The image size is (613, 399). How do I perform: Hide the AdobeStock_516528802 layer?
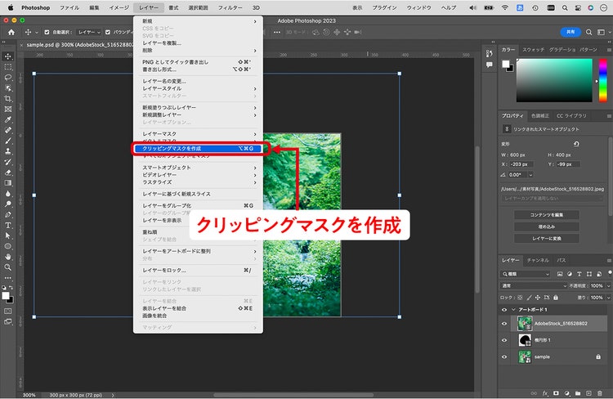504,324
